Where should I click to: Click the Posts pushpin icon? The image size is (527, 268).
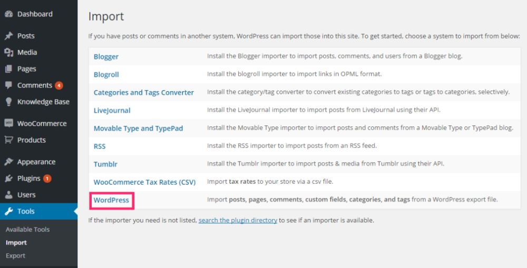[8, 36]
